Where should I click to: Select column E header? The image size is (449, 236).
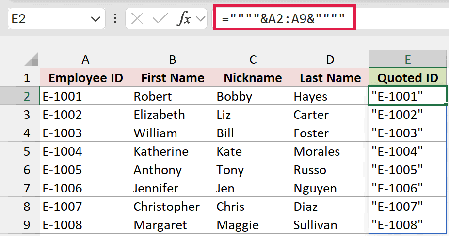408,59
